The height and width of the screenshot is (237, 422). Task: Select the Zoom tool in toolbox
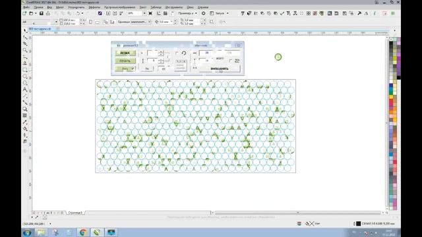[25, 50]
